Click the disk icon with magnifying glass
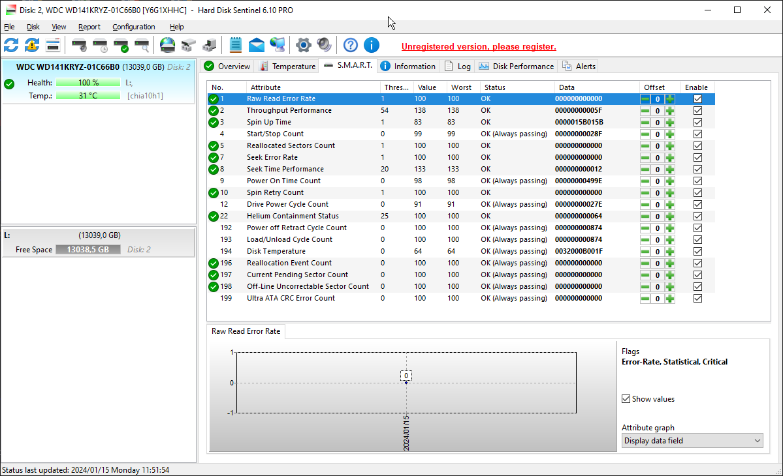783x476 pixels. tap(142, 46)
